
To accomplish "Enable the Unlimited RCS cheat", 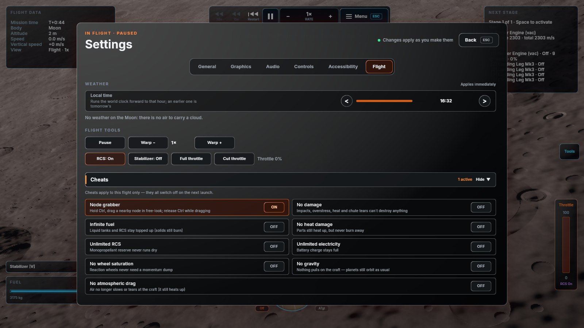I will coord(274,247).
